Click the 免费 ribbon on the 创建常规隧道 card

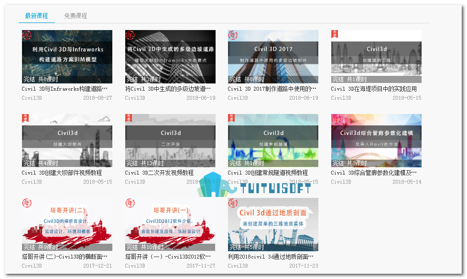[231, 118]
